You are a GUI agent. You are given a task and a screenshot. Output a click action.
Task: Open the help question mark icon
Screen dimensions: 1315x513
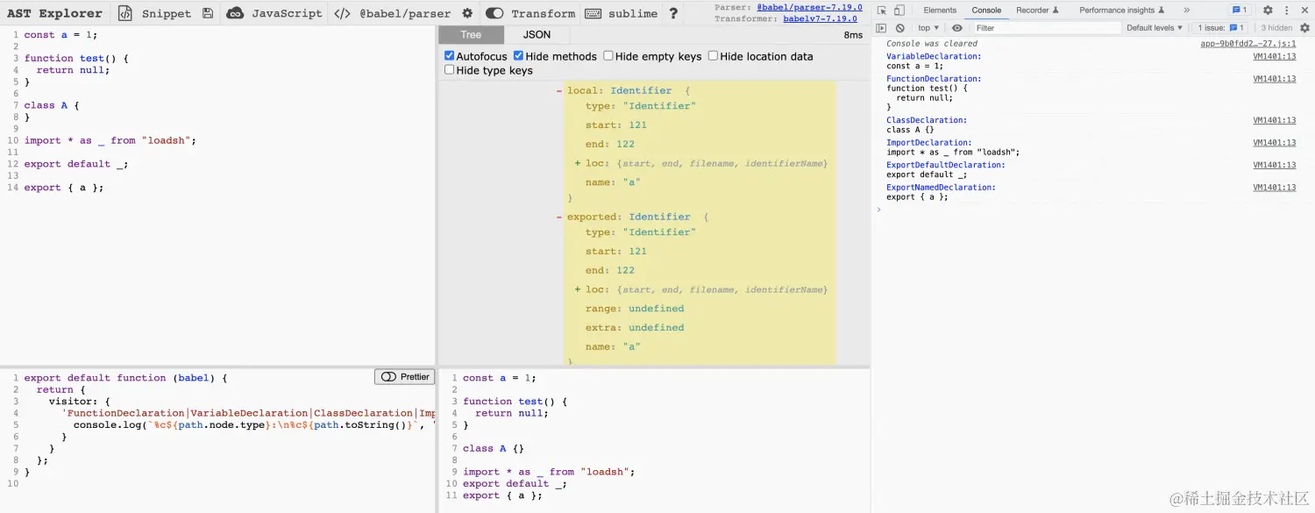click(673, 13)
